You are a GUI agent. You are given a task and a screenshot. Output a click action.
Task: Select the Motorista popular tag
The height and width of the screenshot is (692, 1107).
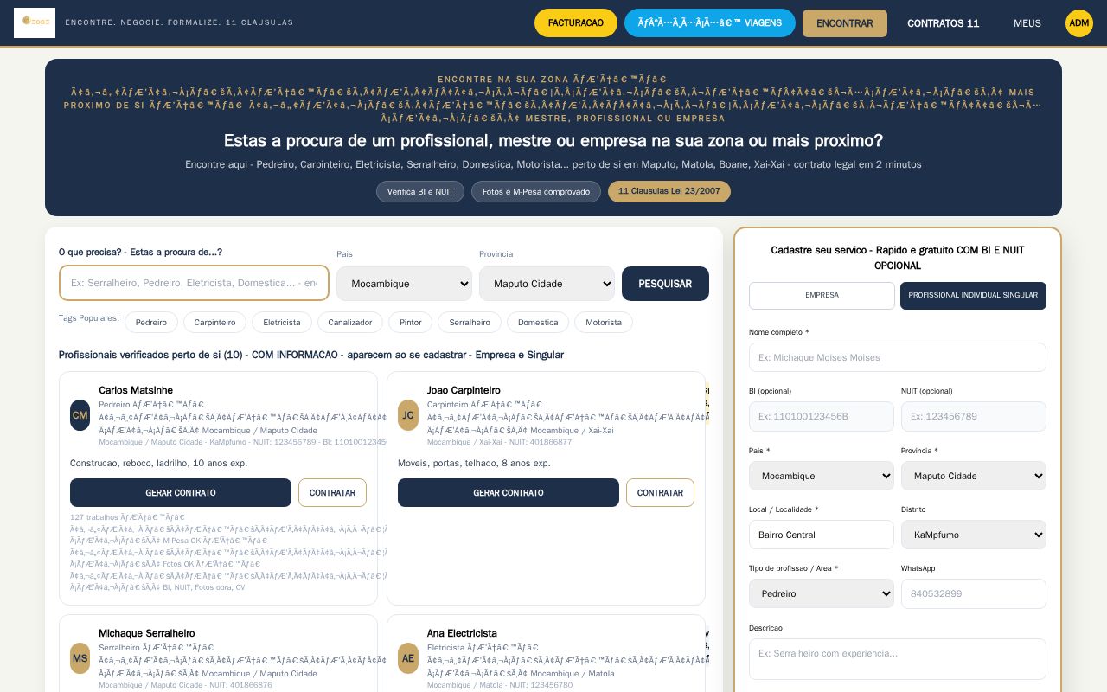click(604, 322)
